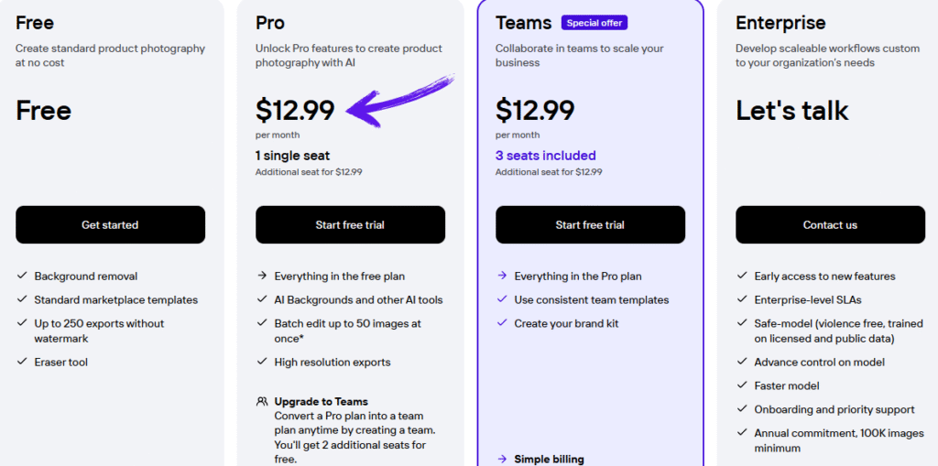Image resolution: width=938 pixels, height=466 pixels.
Task: Click the purple arrow beside Simple billing
Action: (x=502, y=459)
